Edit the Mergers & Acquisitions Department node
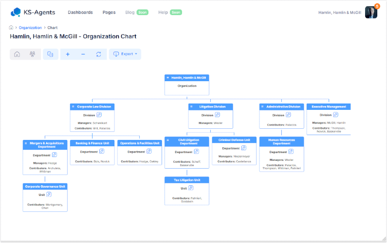The height and width of the screenshot is (243, 387). pos(55,155)
